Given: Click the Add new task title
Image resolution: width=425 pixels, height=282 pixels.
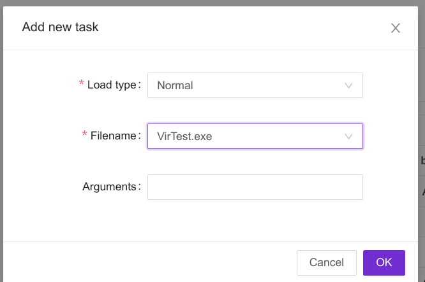Looking at the screenshot, I should tap(60, 27).
